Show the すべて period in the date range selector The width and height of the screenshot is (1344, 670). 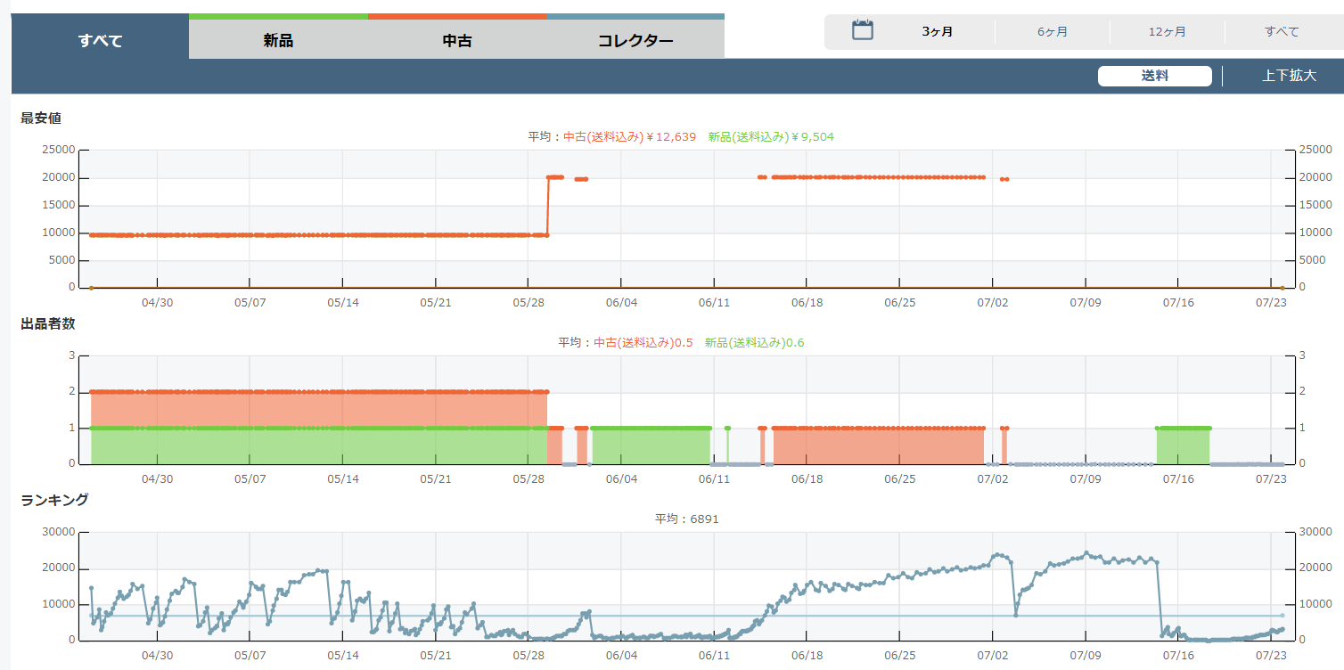coord(1282,32)
